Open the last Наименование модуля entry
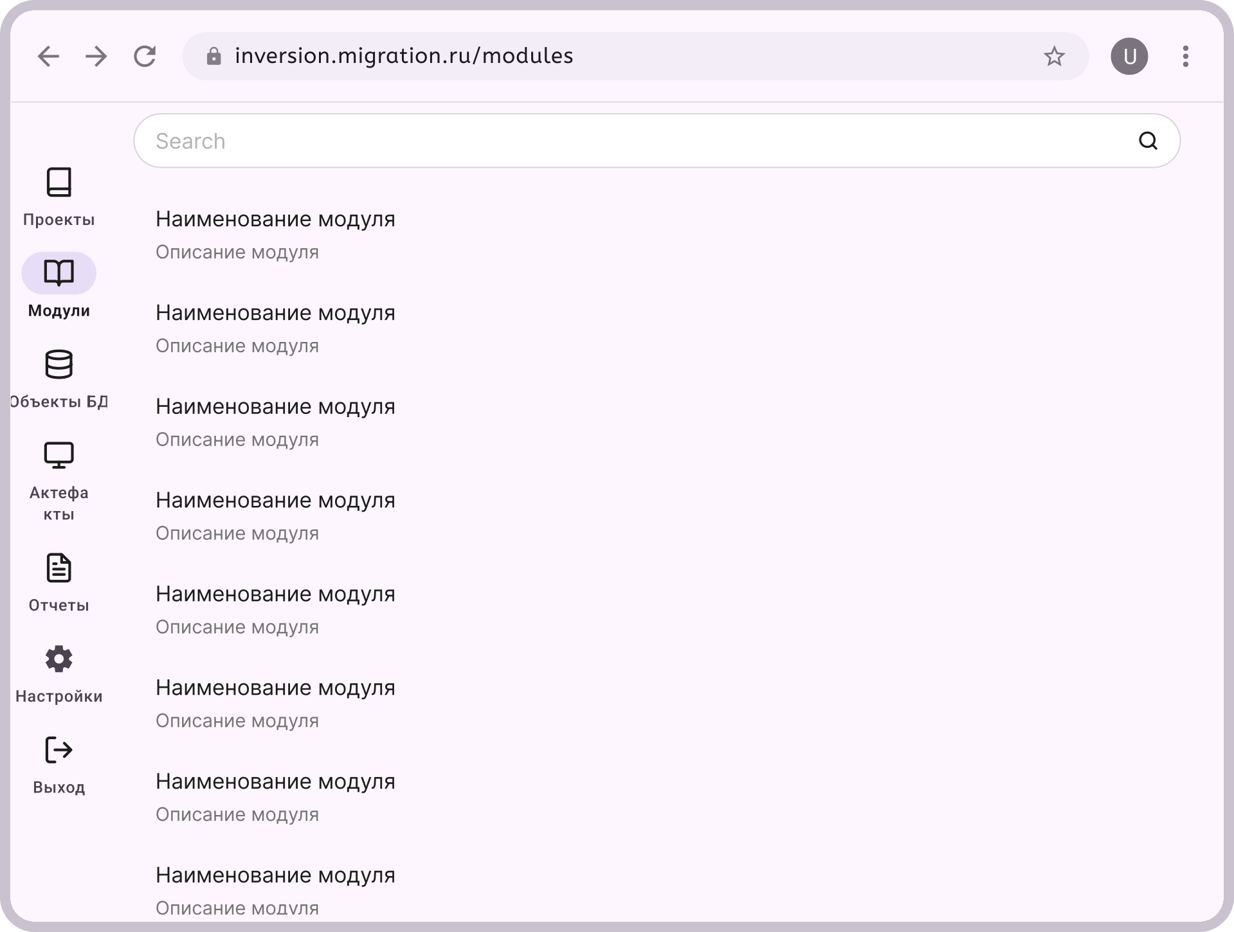1234x932 pixels. click(276, 875)
